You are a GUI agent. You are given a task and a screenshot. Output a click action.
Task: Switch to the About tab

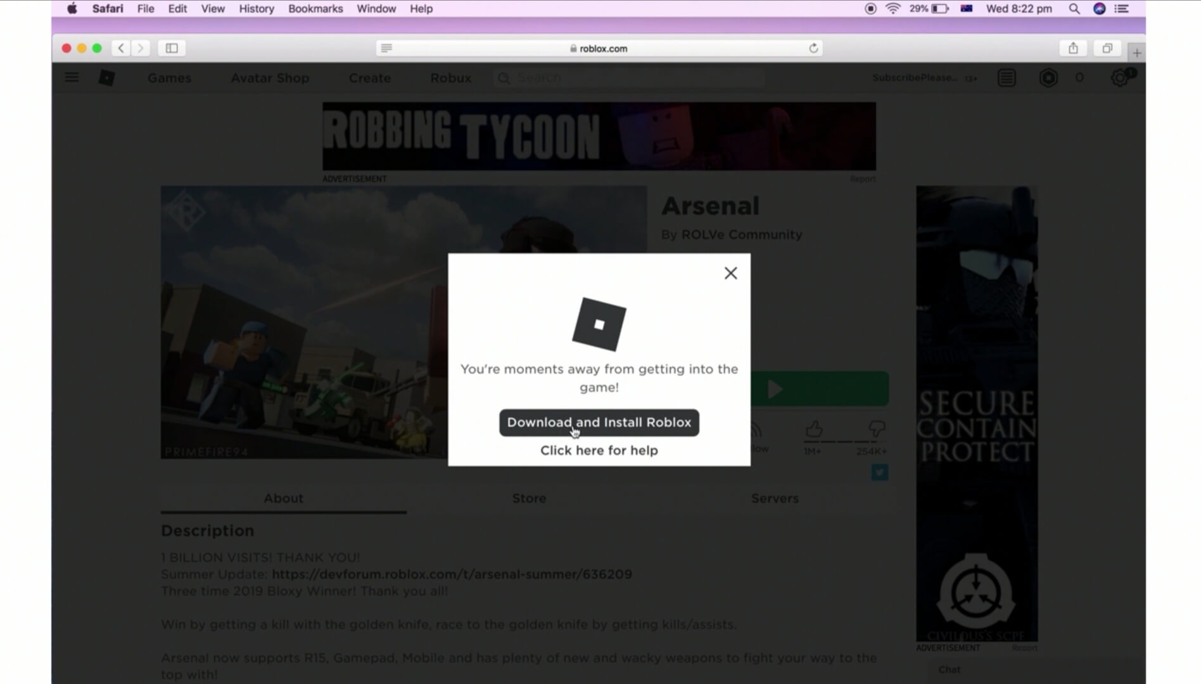pos(283,498)
